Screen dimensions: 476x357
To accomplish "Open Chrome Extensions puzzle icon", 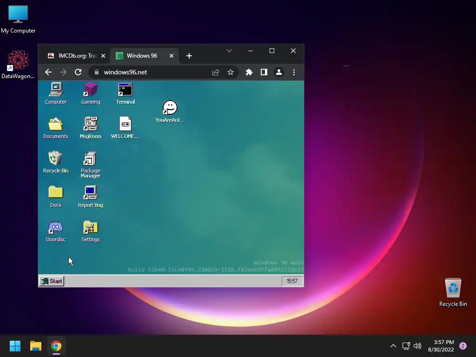I will tap(249, 72).
